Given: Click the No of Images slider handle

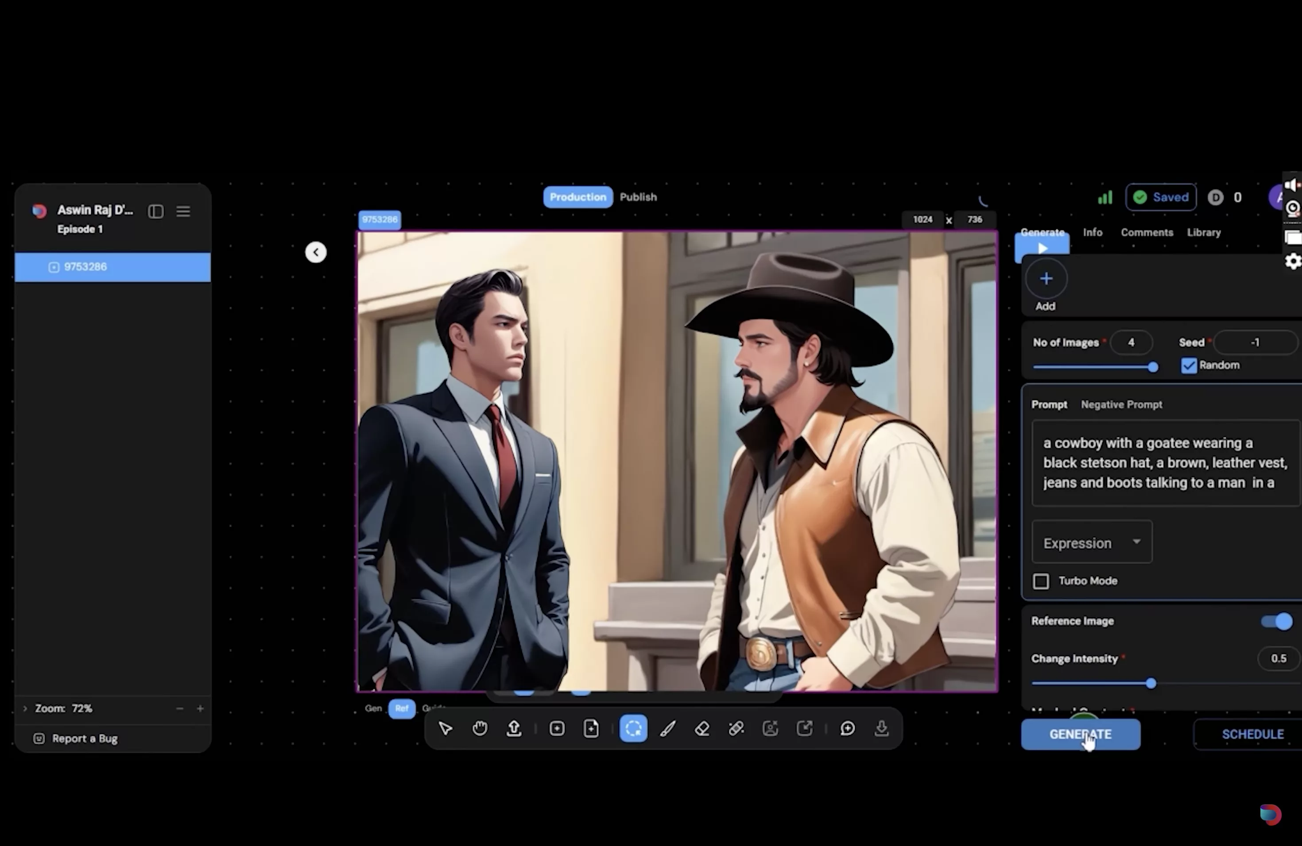Looking at the screenshot, I should point(1153,367).
